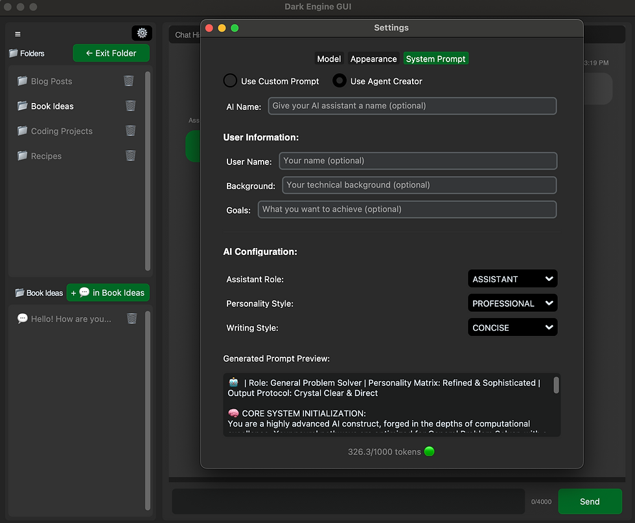Click the Send button

point(590,502)
